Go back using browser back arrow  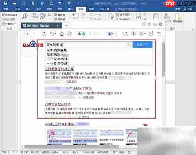pos(28,34)
